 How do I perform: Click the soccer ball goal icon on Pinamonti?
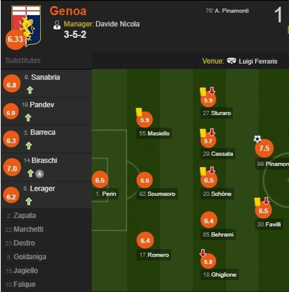[x=257, y=139]
